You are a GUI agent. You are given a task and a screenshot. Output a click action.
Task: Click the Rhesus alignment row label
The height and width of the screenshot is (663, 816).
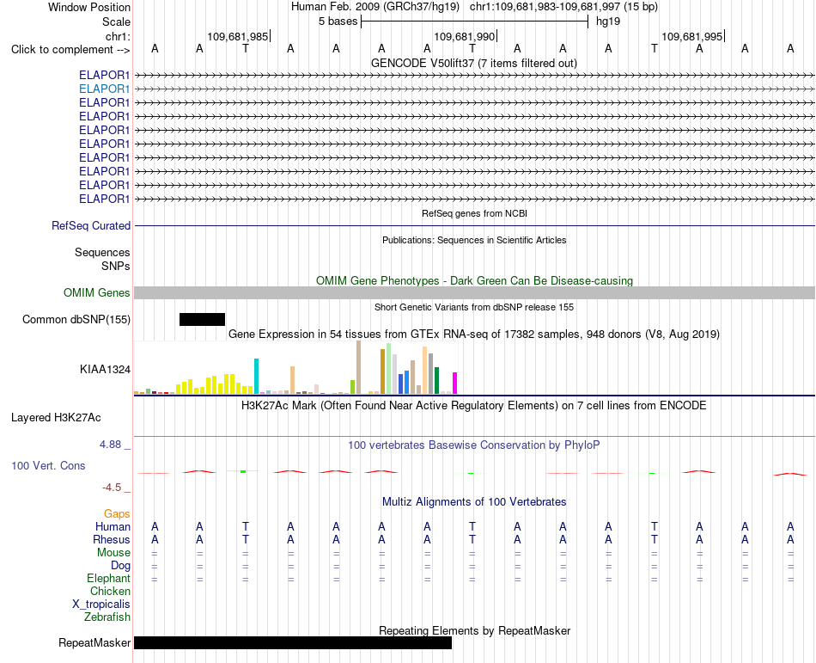coord(112,540)
